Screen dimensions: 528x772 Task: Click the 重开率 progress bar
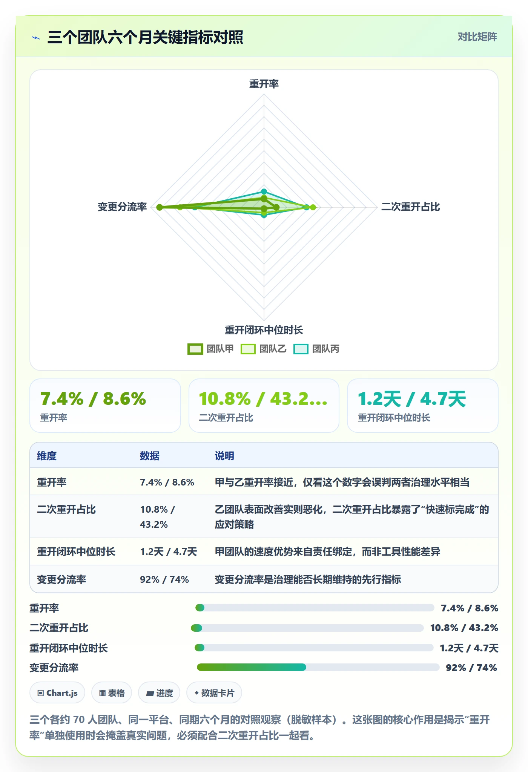click(315, 608)
